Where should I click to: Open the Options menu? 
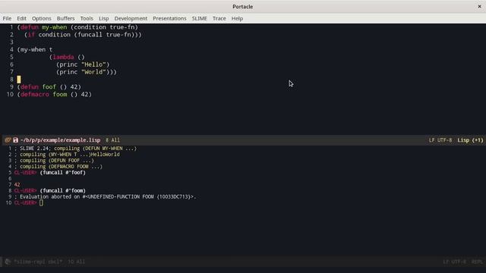42,18
